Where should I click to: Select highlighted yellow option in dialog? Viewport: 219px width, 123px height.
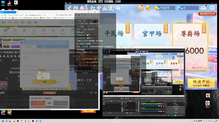pos(42,70)
